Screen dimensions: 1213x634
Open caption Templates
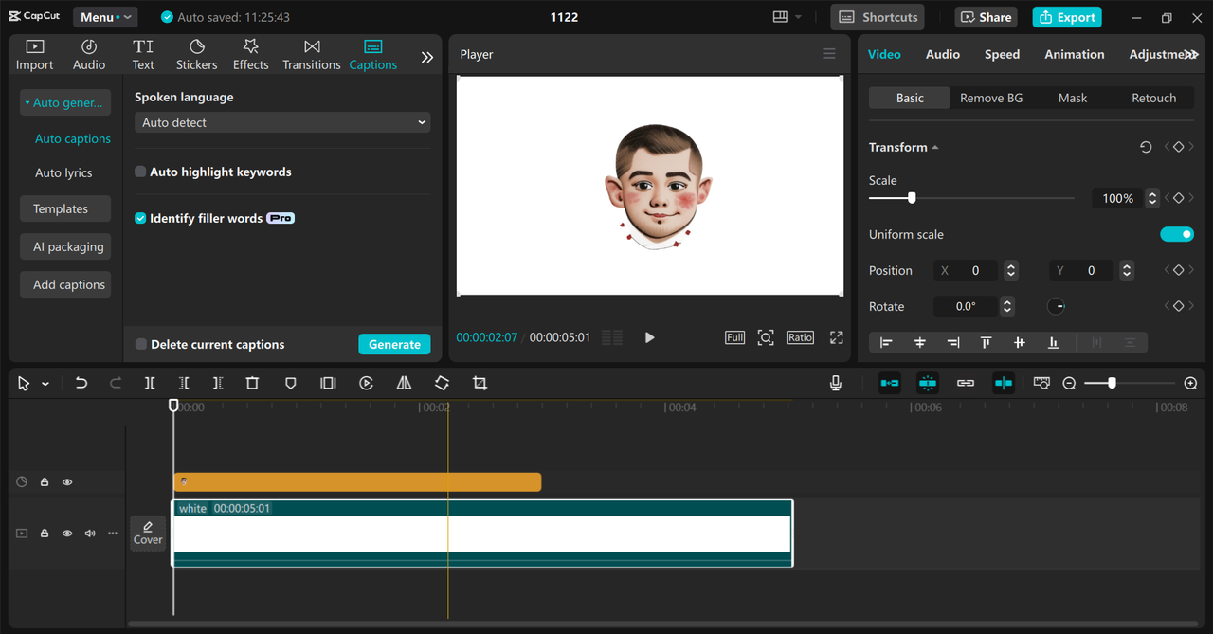65,208
